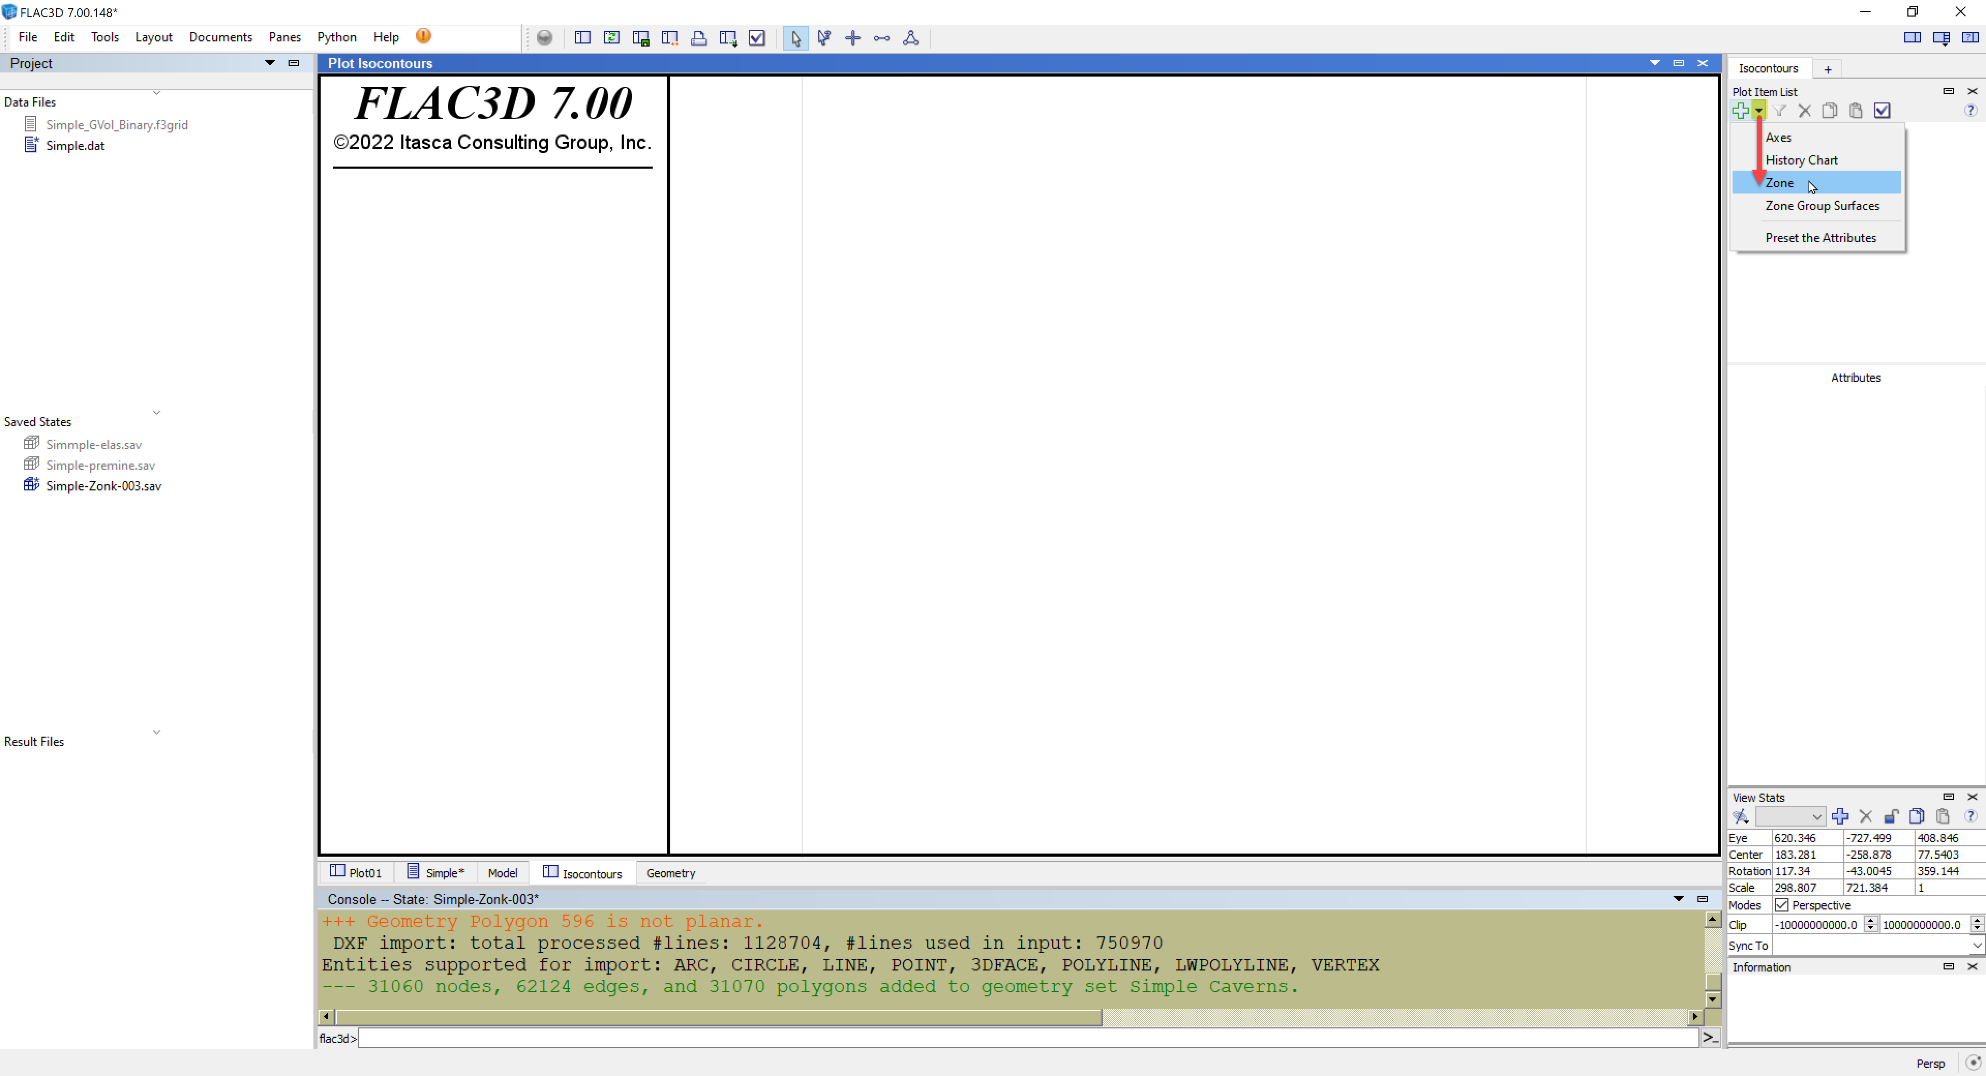Viewport: 1986px width, 1076px height.
Task: Click the help question icon in View Stats
Action: point(1970,816)
